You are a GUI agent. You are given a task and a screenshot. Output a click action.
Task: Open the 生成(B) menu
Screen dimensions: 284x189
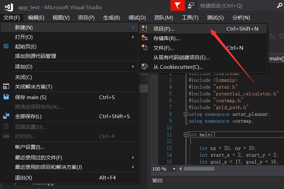click(111, 18)
